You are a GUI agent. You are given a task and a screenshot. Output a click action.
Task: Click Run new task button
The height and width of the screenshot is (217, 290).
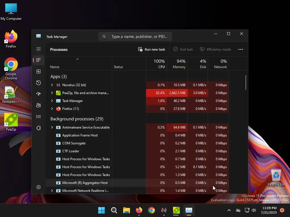(x=152, y=49)
